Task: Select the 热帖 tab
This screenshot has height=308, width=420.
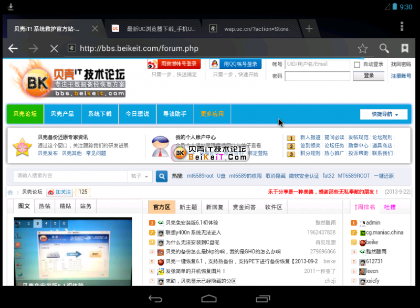Action: point(45,206)
